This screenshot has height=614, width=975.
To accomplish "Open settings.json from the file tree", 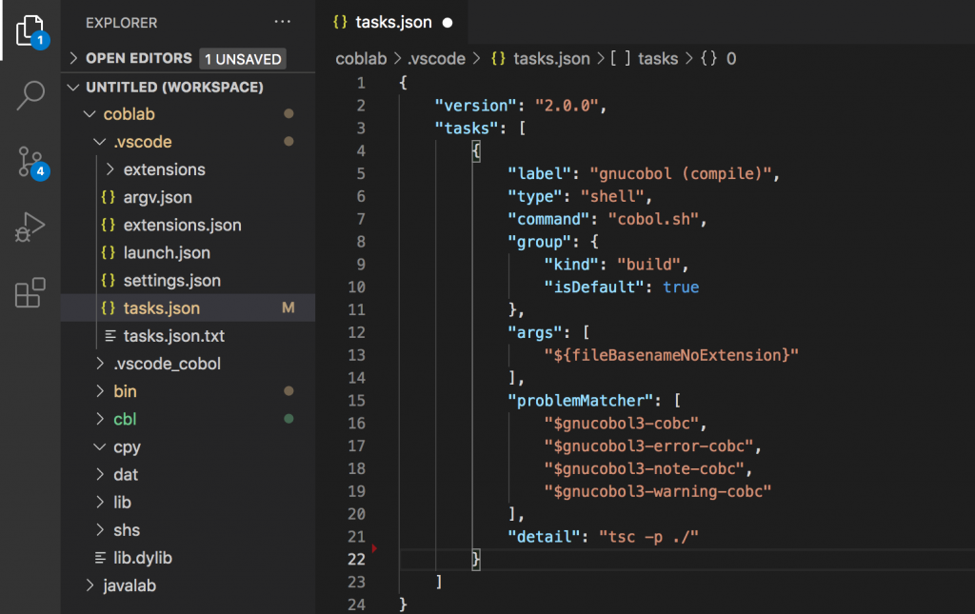I will click(x=171, y=280).
